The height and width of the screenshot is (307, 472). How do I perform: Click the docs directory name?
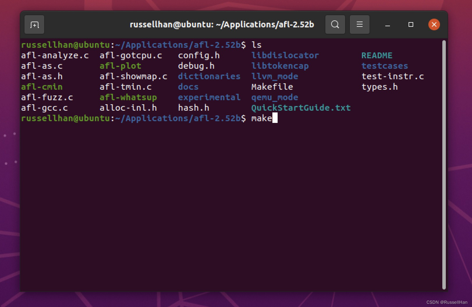tap(188, 87)
